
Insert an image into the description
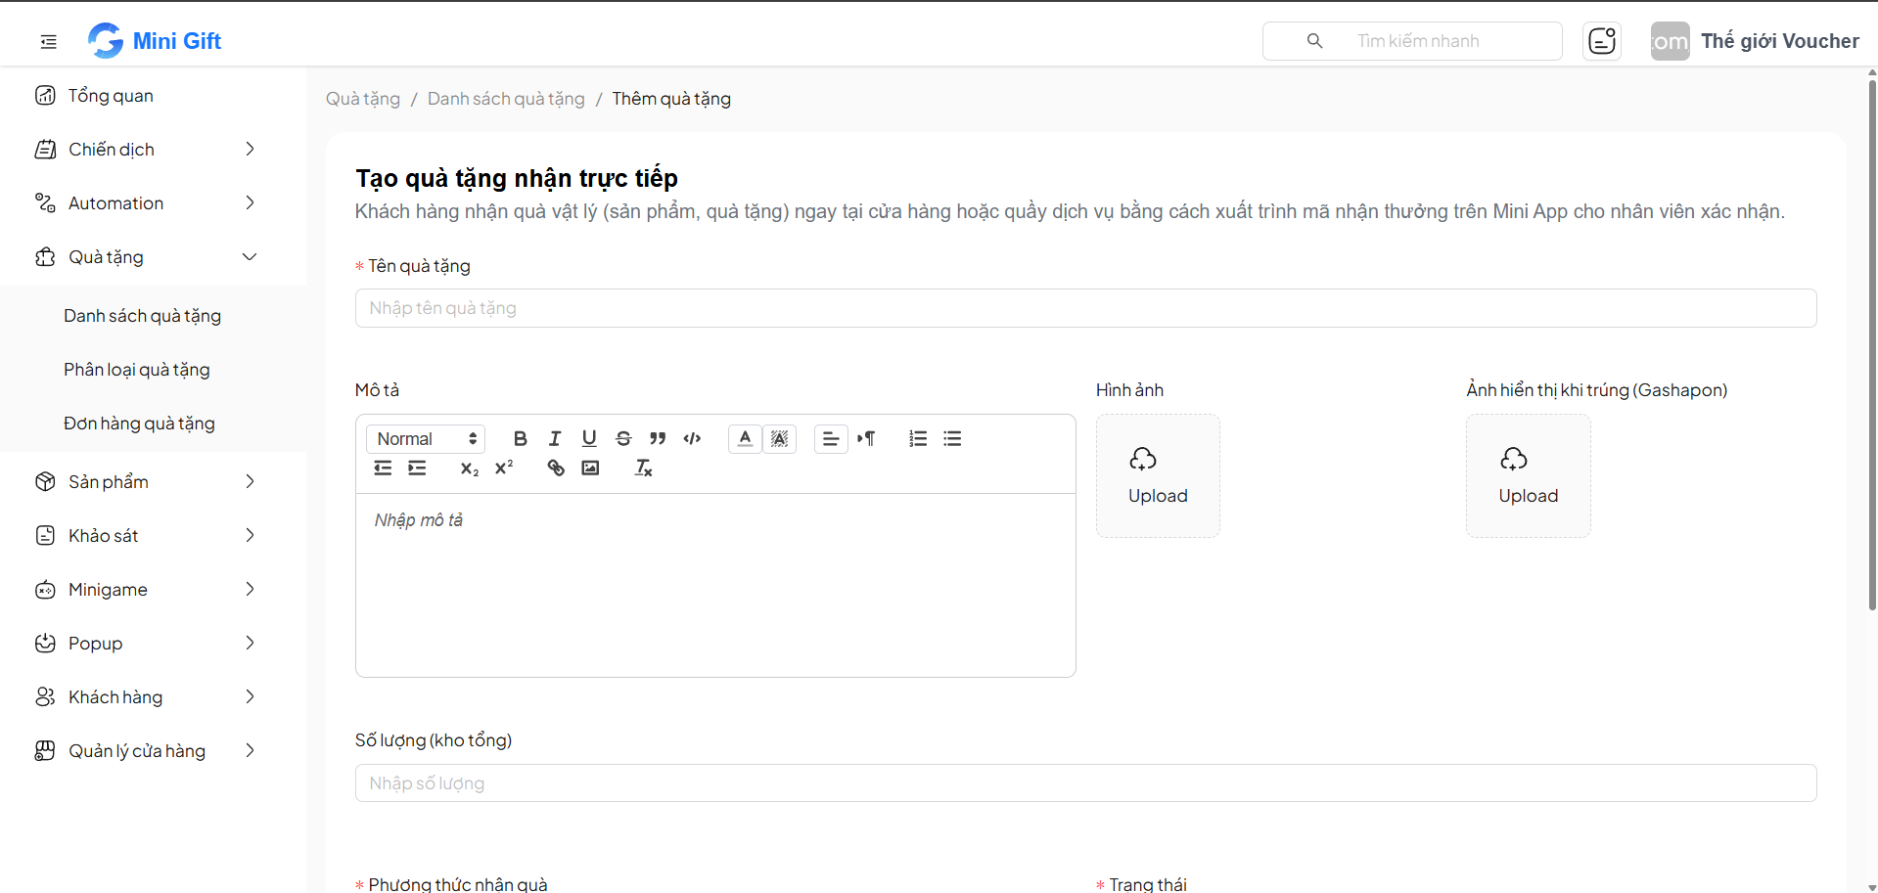590,469
